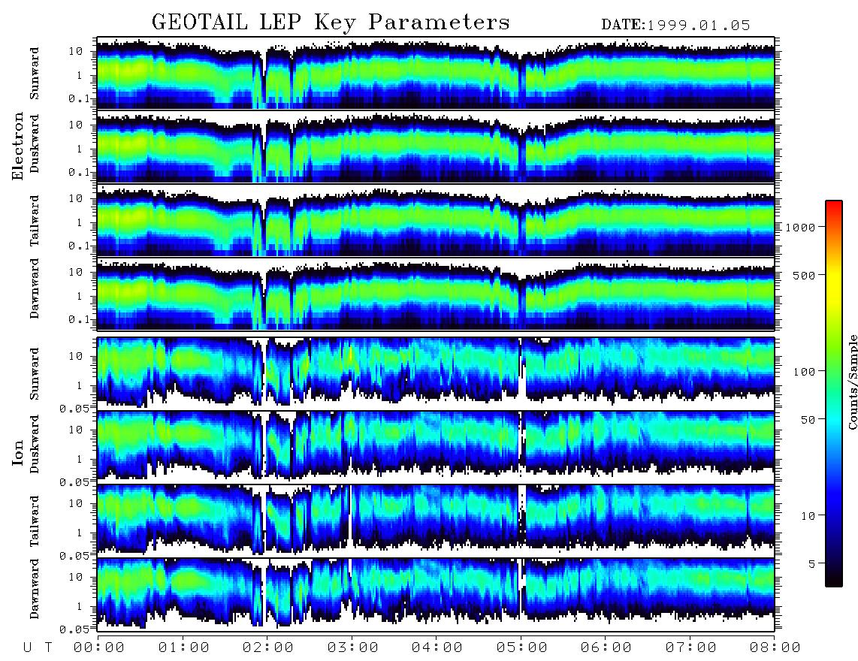Click the Ion "Sunward" panel label
858x661 pixels.
click(35, 373)
